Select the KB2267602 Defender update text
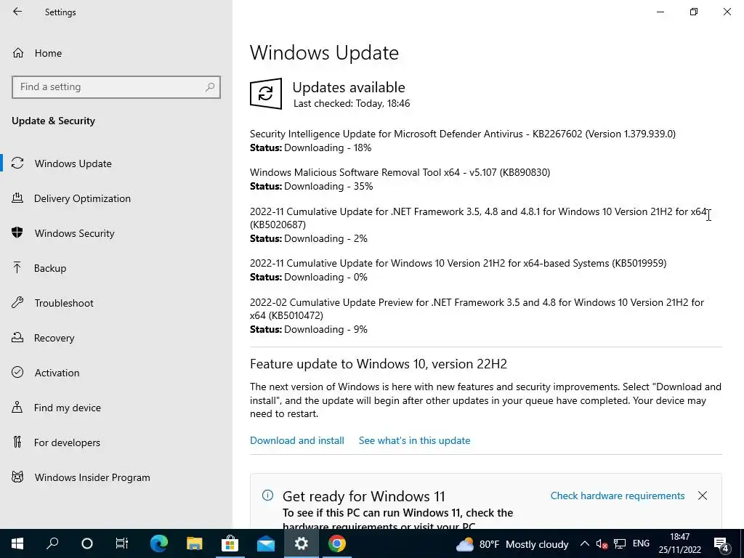 coord(463,134)
